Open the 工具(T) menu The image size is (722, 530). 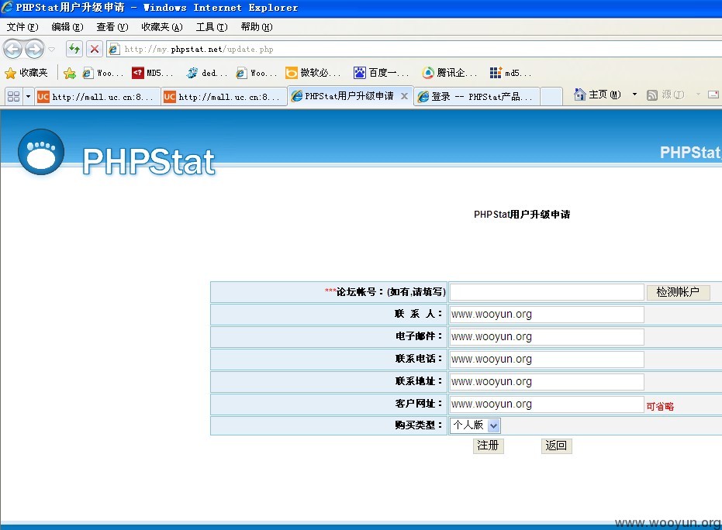pyautogui.click(x=212, y=26)
